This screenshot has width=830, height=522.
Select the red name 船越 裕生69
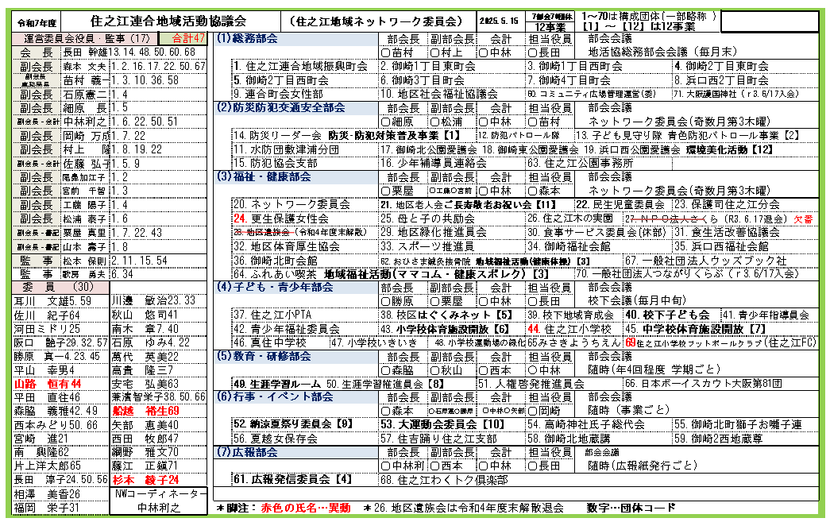[145, 411]
